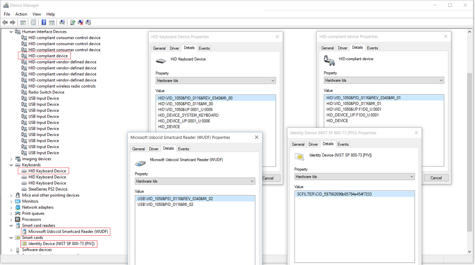
Task: Click the Scan for hardware changes icon
Action: pyautogui.click(x=62, y=23)
